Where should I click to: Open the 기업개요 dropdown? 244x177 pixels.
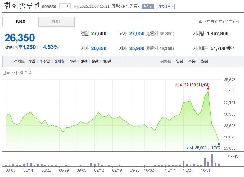coord(165,6)
